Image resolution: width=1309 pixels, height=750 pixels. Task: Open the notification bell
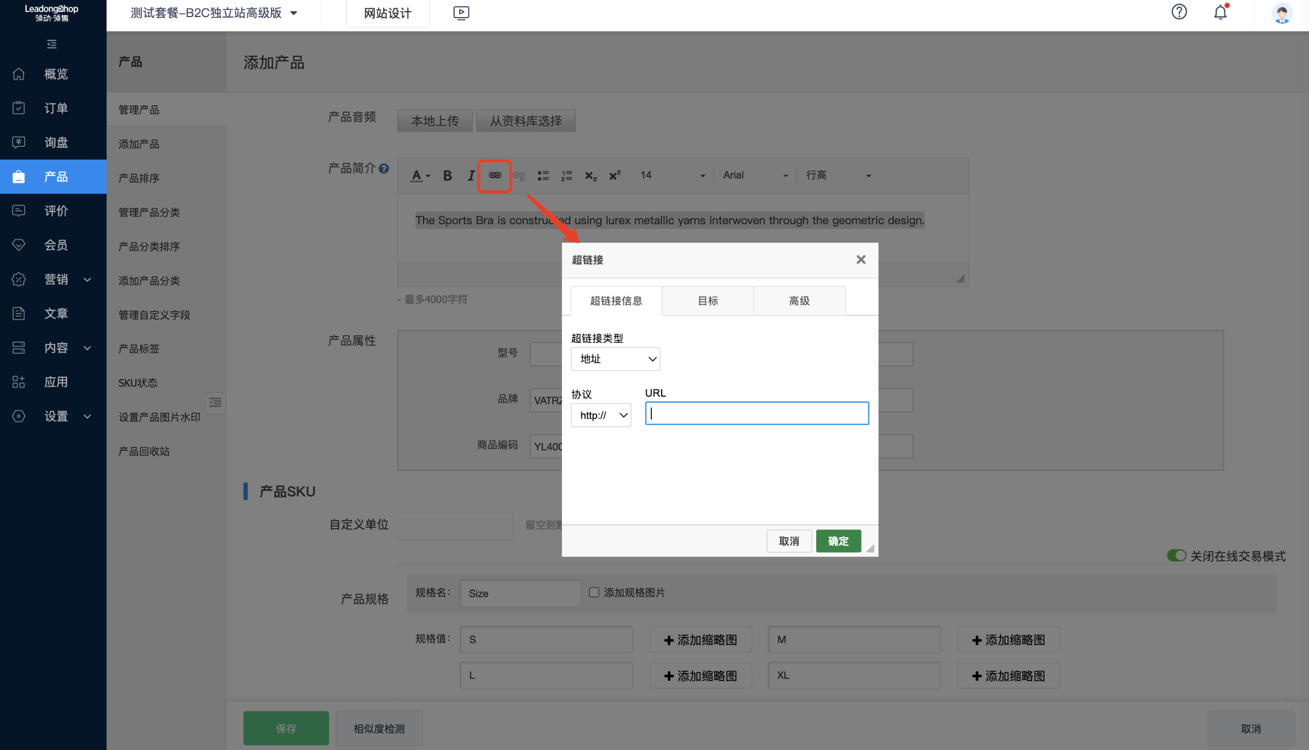1220,12
